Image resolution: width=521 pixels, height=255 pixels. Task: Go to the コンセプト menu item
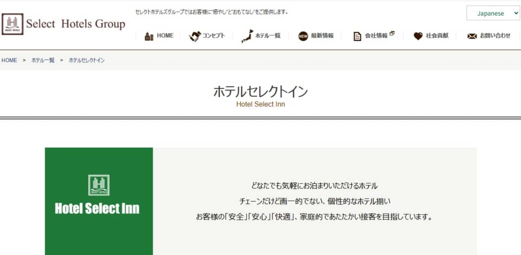214,36
